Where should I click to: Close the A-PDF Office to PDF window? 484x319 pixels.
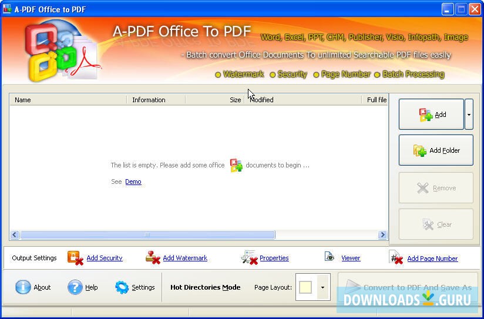click(x=475, y=9)
